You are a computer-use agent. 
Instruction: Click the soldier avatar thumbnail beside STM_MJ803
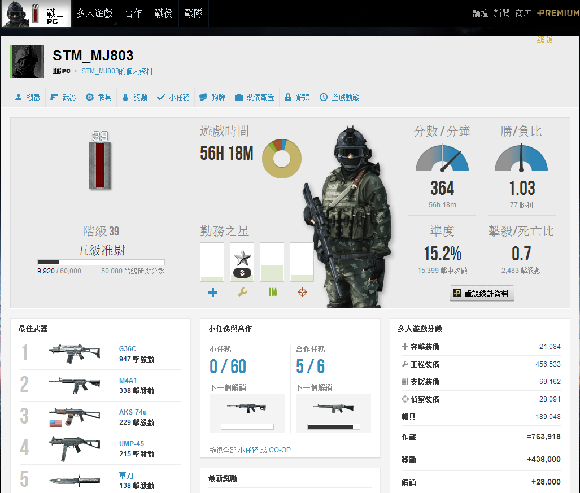(x=28, y=62)
